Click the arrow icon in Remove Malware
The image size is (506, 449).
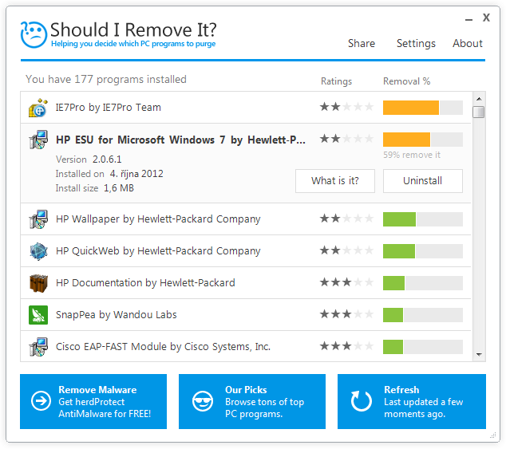pyautogui.click(x=41, y=400)
